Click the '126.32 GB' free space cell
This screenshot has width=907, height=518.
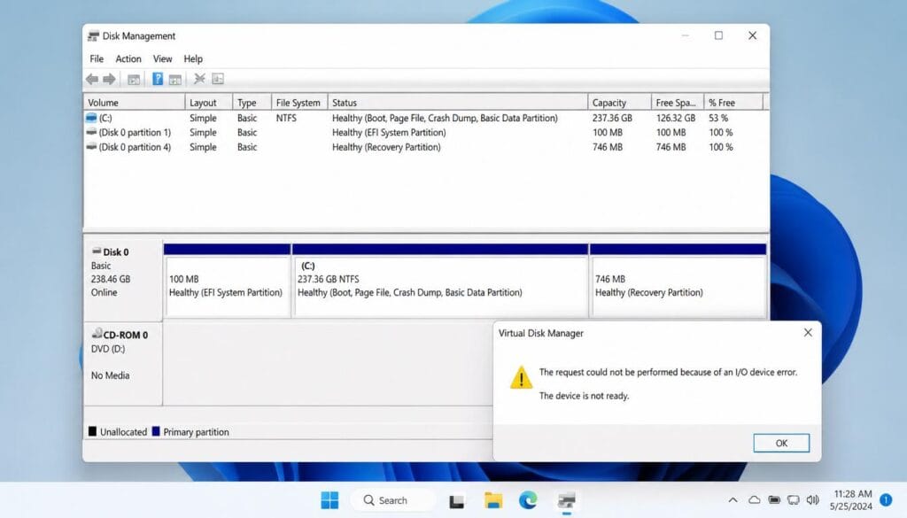[x=676, y=118]
